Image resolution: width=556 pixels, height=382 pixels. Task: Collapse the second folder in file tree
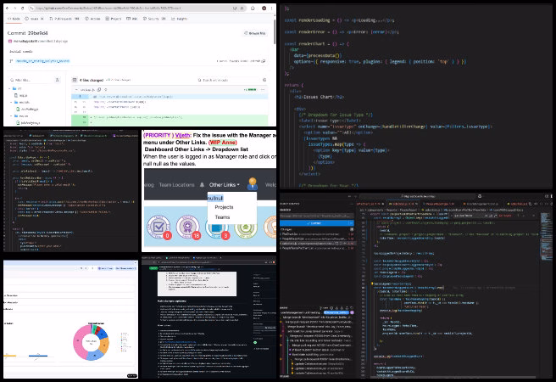pos(12,102)
